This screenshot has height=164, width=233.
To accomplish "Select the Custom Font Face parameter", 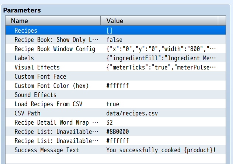I will click(40, 76).
